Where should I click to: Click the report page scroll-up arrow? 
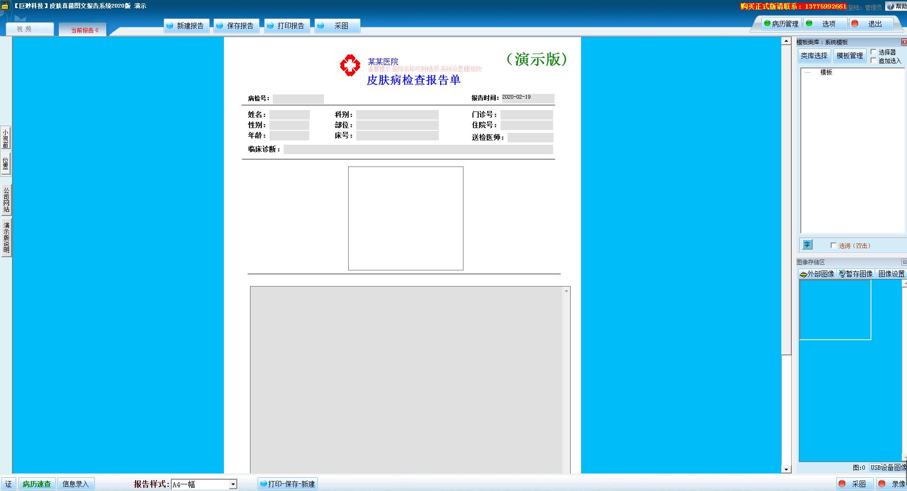coord(786,42)
